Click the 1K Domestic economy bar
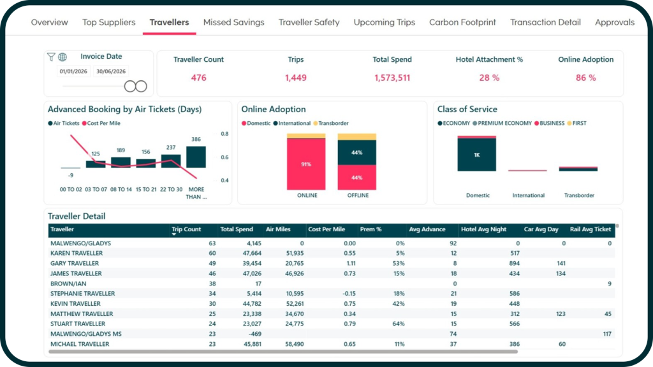This screenshot has width=653, height=367. pyautogui.click(x=477, y=154)
